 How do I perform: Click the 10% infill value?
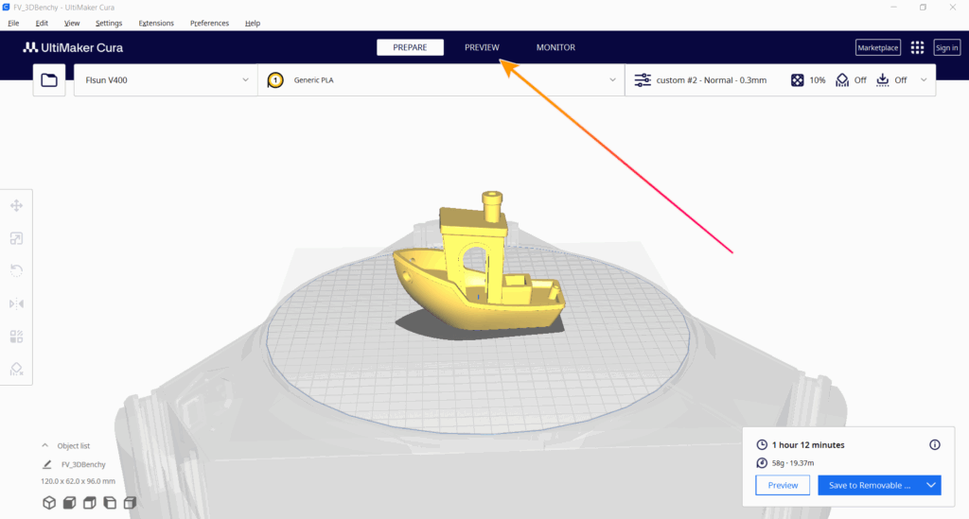(x=818, y=80)
